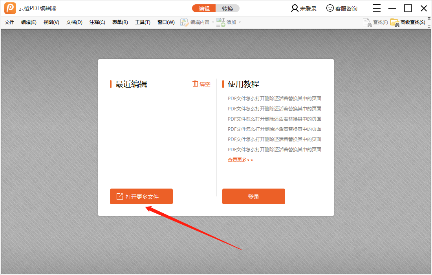Open the 注释(C) menu
Image resolution: width=432 pixels, height=275 pixels.
pyautogui.click(x=97, y=22)
